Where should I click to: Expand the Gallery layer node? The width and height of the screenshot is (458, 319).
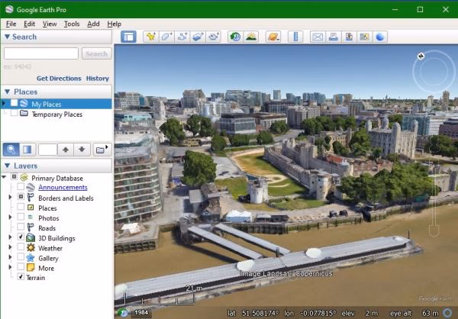(10, 257)
